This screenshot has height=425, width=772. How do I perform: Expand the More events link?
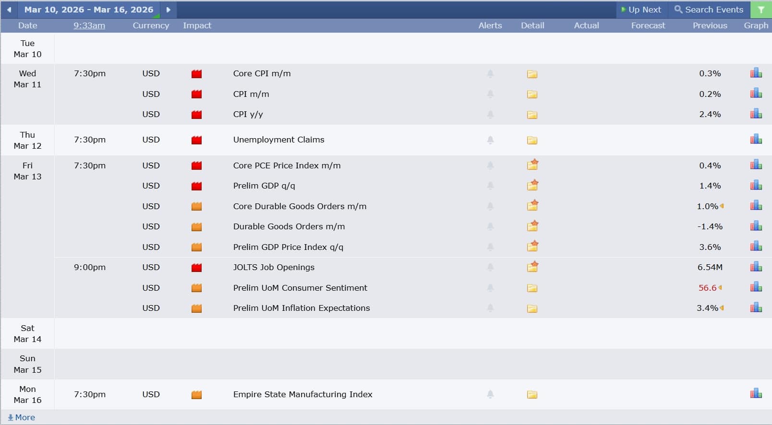(22, 417)
